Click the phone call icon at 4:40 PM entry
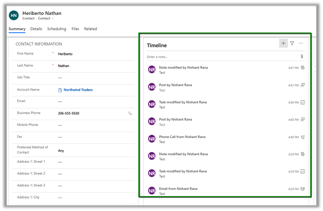323x211 pixels. pyautogui.click(x=302, y=137)
